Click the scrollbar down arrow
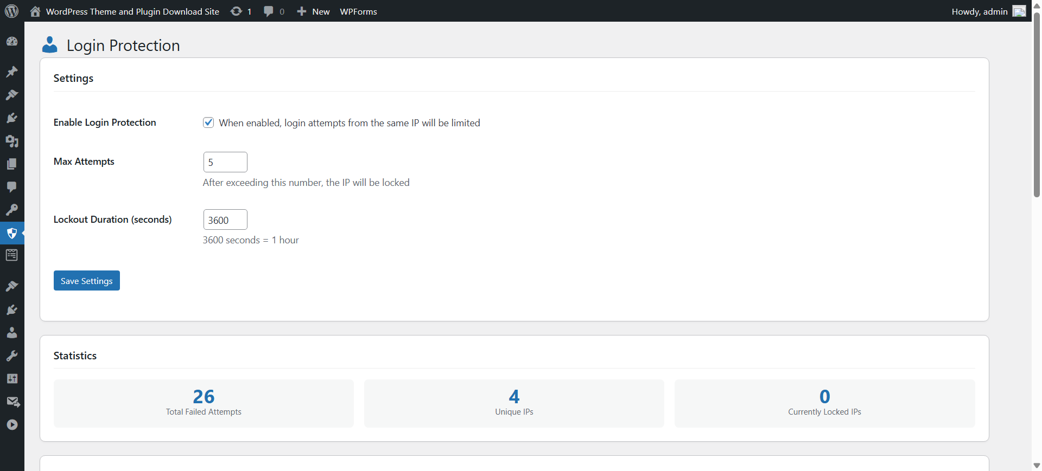 [x=1037, y=466]
